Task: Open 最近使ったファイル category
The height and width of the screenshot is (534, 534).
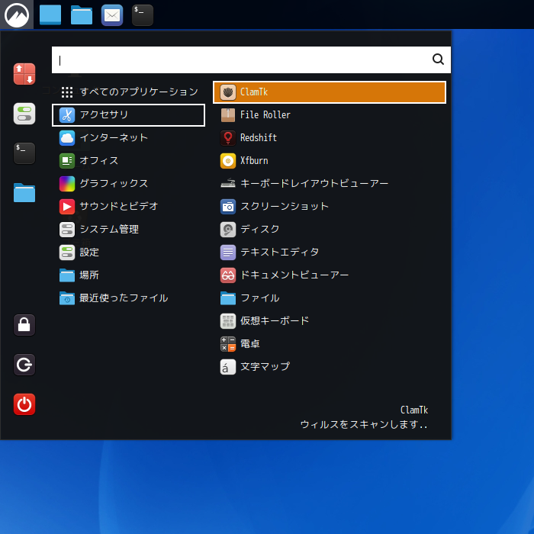Action: click(128, 298)
